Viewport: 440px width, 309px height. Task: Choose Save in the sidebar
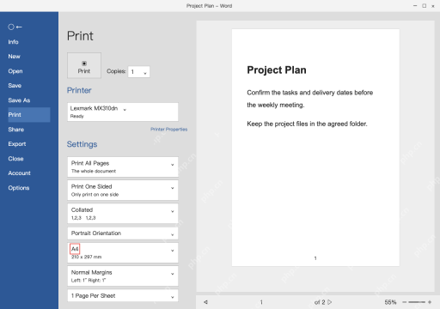point(15,86)
